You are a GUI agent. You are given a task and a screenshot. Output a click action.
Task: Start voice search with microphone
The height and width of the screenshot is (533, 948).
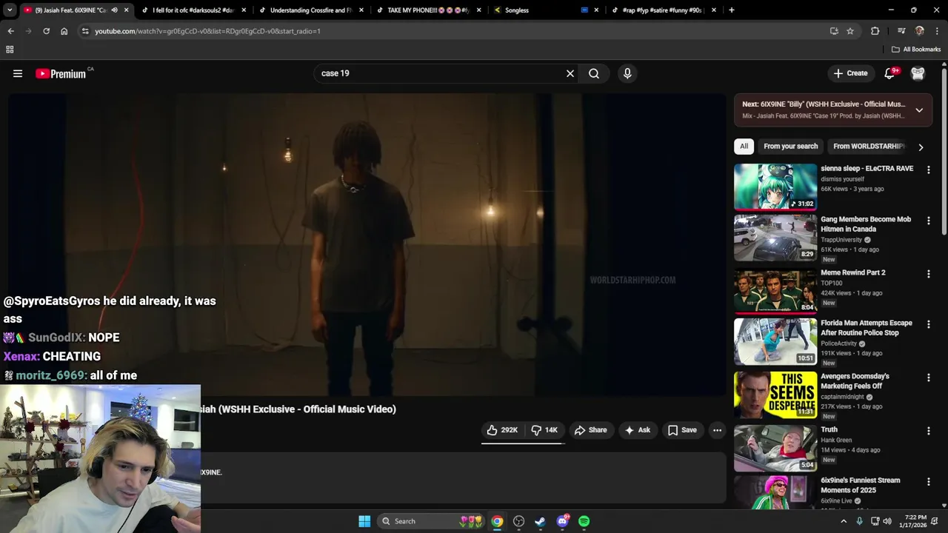click(627, 73)
